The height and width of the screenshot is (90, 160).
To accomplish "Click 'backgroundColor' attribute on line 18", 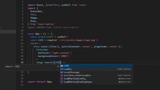I will point(48,56).
